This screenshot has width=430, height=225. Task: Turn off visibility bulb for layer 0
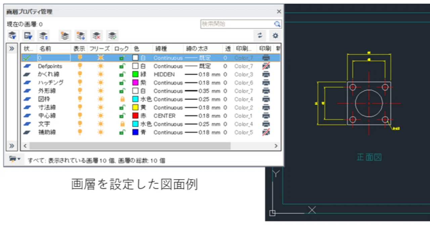80,58
